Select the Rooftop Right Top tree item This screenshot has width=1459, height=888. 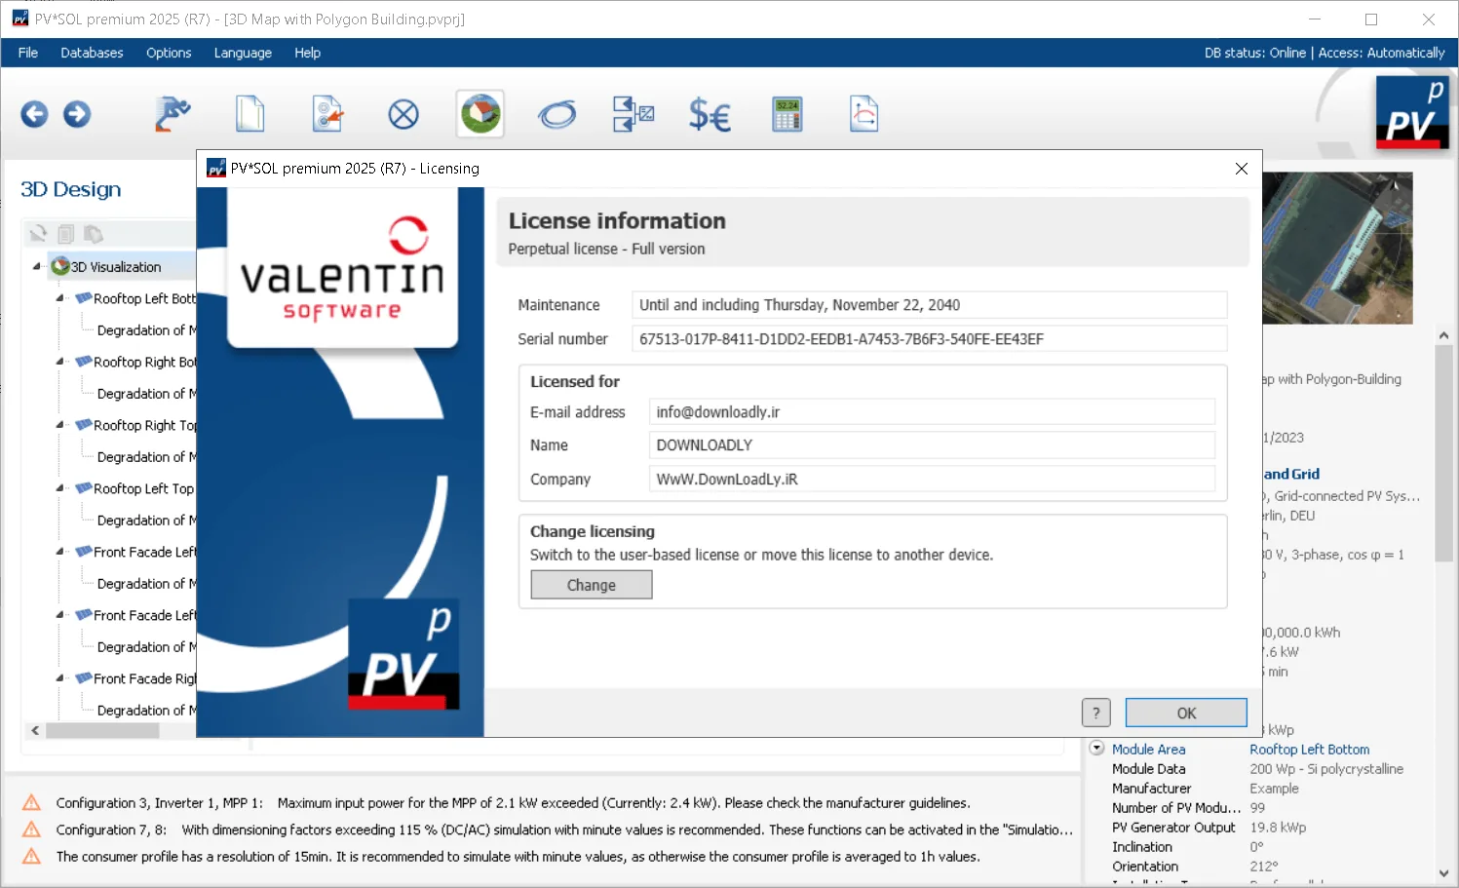pos(145,425)
